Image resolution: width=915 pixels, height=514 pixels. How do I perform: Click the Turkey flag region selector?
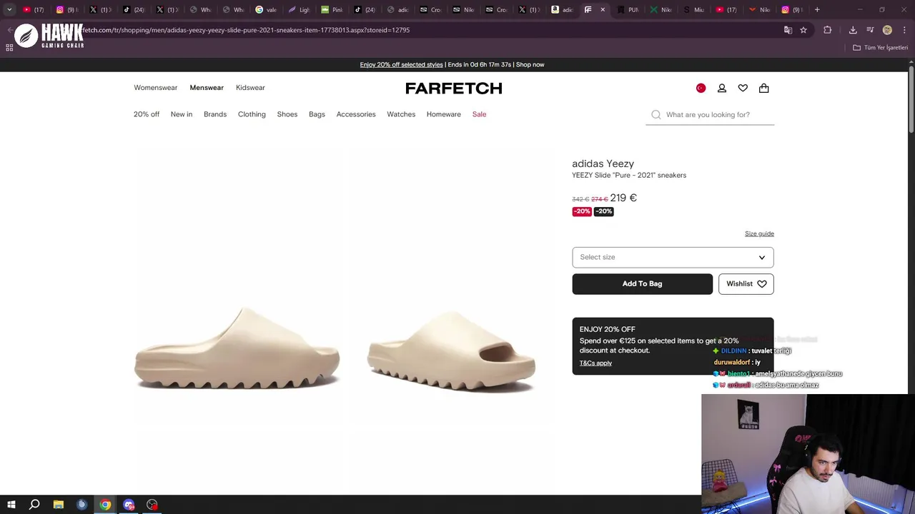tap(701, 88)
